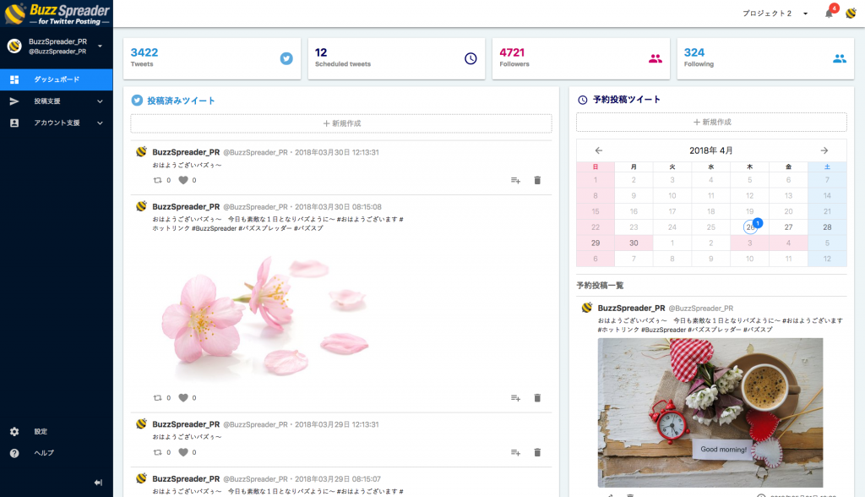This screenshot has height=497, width=865.
Task: Select April 28 in calendar
Action: [827, 227]
